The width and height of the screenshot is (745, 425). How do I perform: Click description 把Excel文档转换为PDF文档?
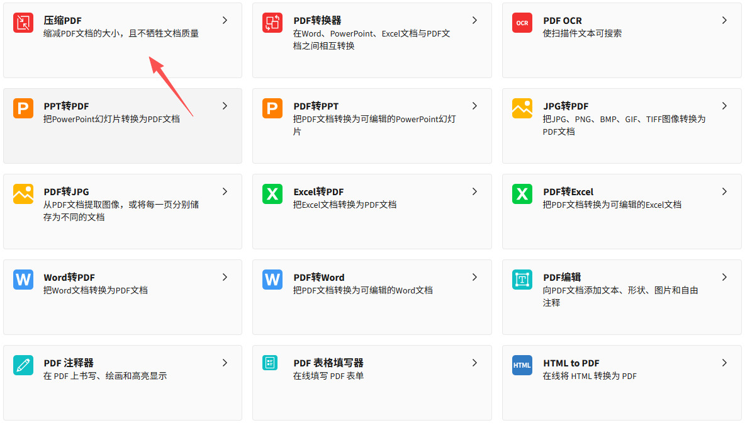coord(344,205)
